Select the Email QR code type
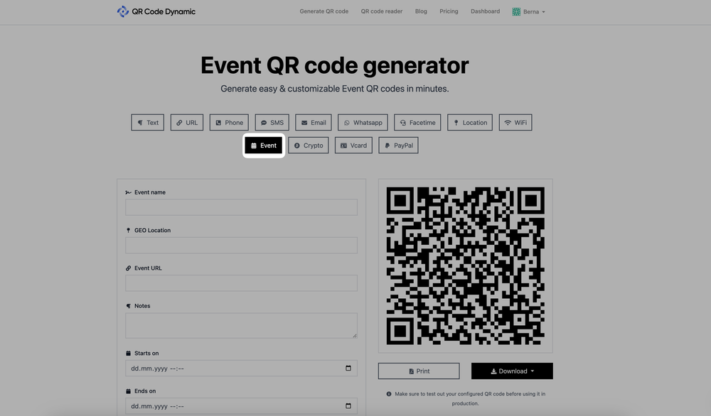The height and width of the screenshot is (416, 711). pyautogui.click(x=313, y=121)
